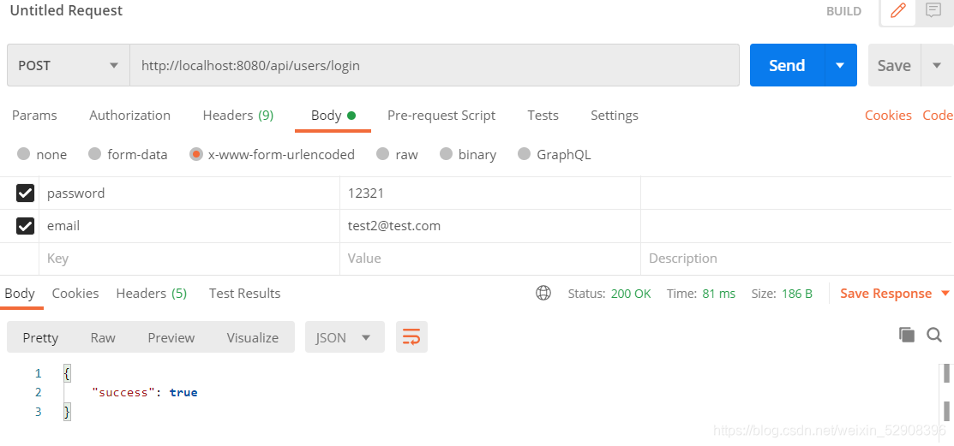Open the response Cookies tab
Screen dimensions: 954x446
pyautogui.click(x=75, y=294)
